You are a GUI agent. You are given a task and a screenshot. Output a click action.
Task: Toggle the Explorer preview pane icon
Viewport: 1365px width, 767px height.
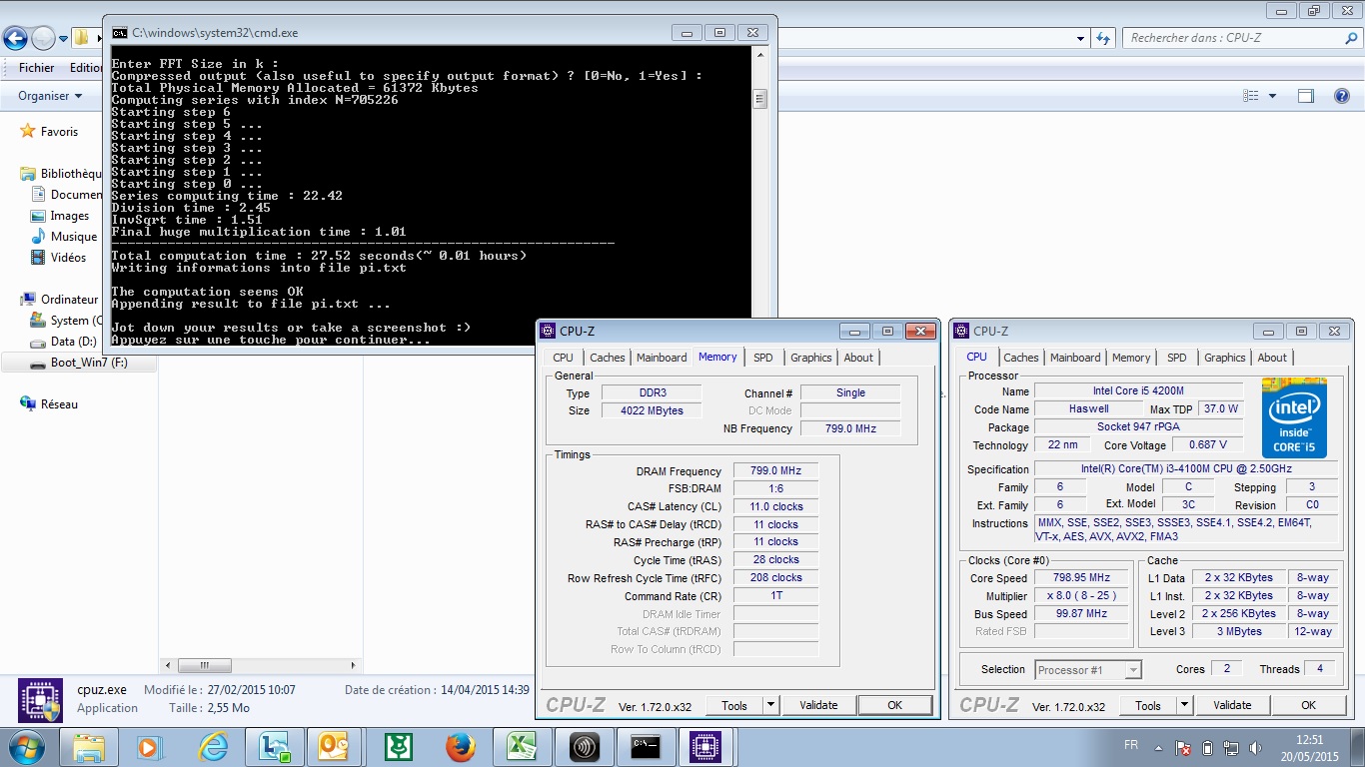point(1306,96)
